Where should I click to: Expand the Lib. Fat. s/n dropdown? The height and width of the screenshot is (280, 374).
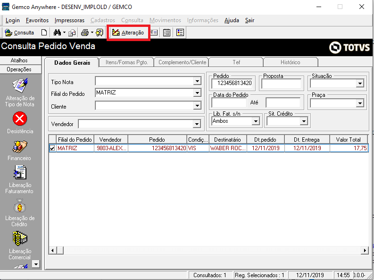(x=256, y=121)
